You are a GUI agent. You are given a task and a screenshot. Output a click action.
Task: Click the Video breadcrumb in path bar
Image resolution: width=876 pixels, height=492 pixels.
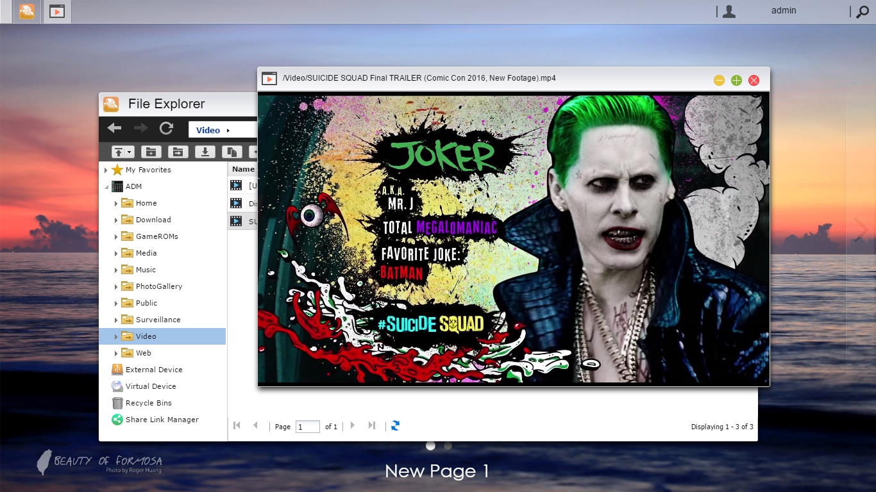tap(208, 130)
